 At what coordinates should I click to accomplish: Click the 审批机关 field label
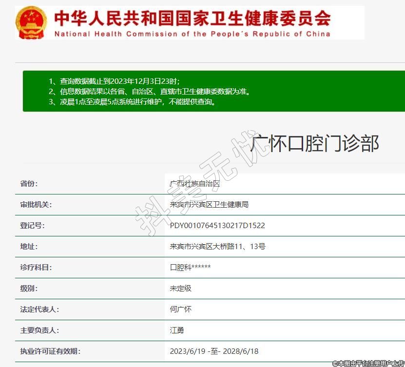pos(36,205)
